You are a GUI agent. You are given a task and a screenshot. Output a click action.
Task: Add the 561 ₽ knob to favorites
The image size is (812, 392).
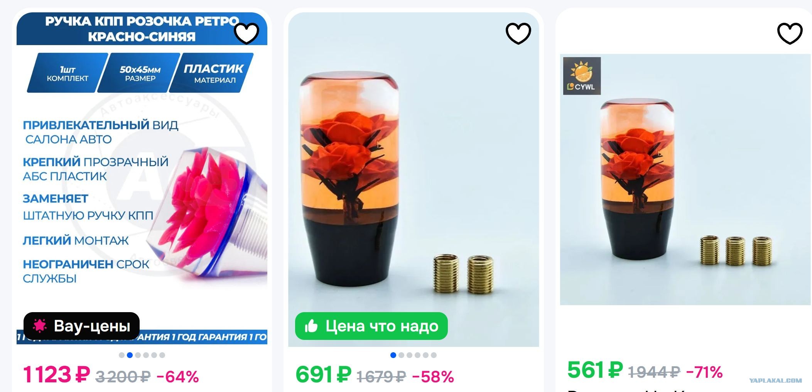(x=790, y=34)
